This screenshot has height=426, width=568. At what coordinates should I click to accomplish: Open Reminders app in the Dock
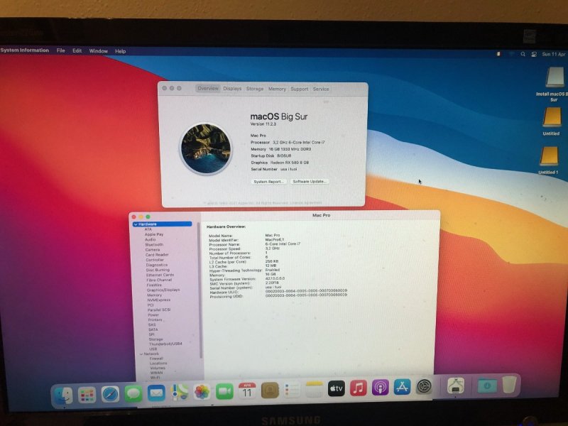point(292,390)
